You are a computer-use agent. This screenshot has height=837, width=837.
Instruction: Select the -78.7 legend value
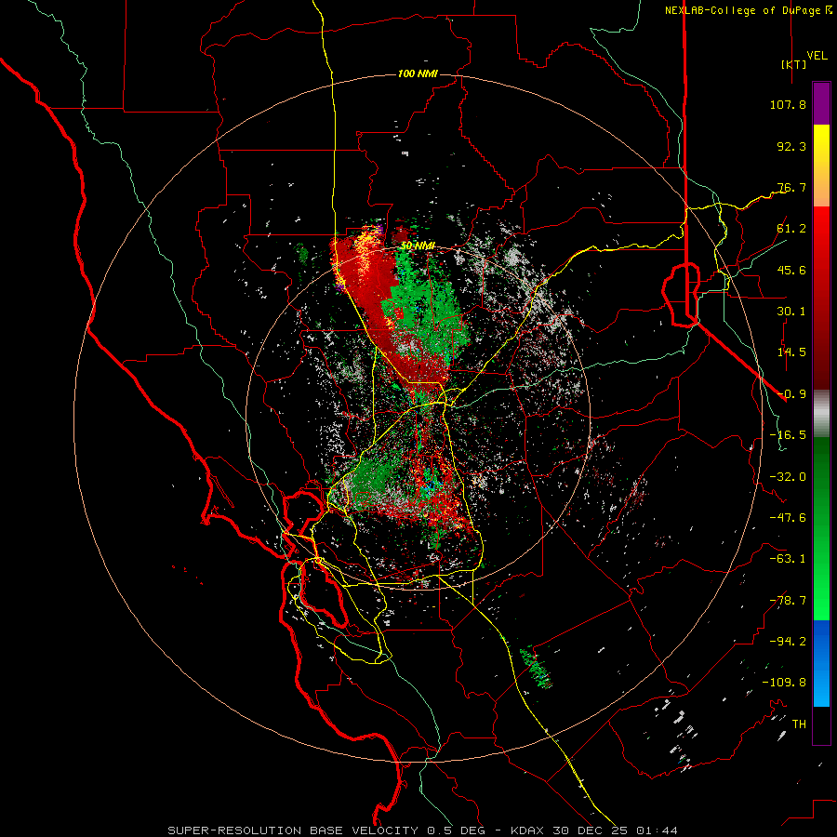coord(788,601)
